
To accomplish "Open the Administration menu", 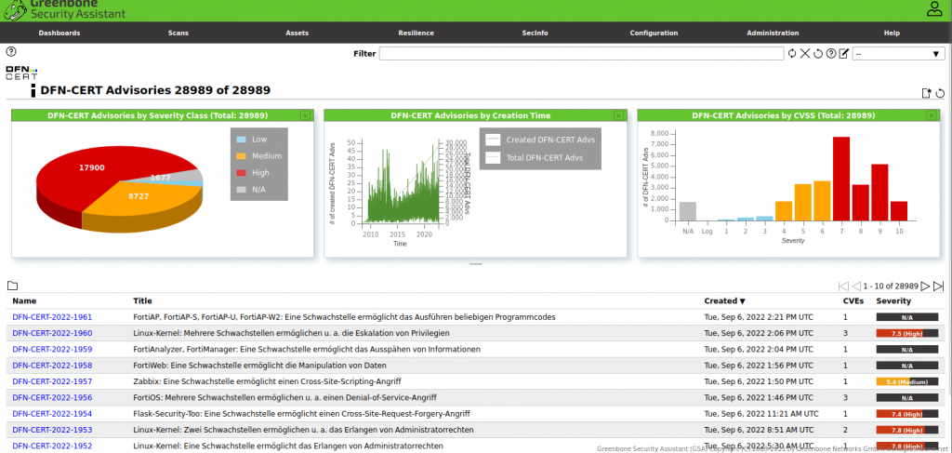I will tap(773, 33).
